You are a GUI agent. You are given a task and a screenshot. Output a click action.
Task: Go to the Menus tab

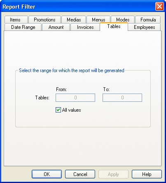click(98, 20)
